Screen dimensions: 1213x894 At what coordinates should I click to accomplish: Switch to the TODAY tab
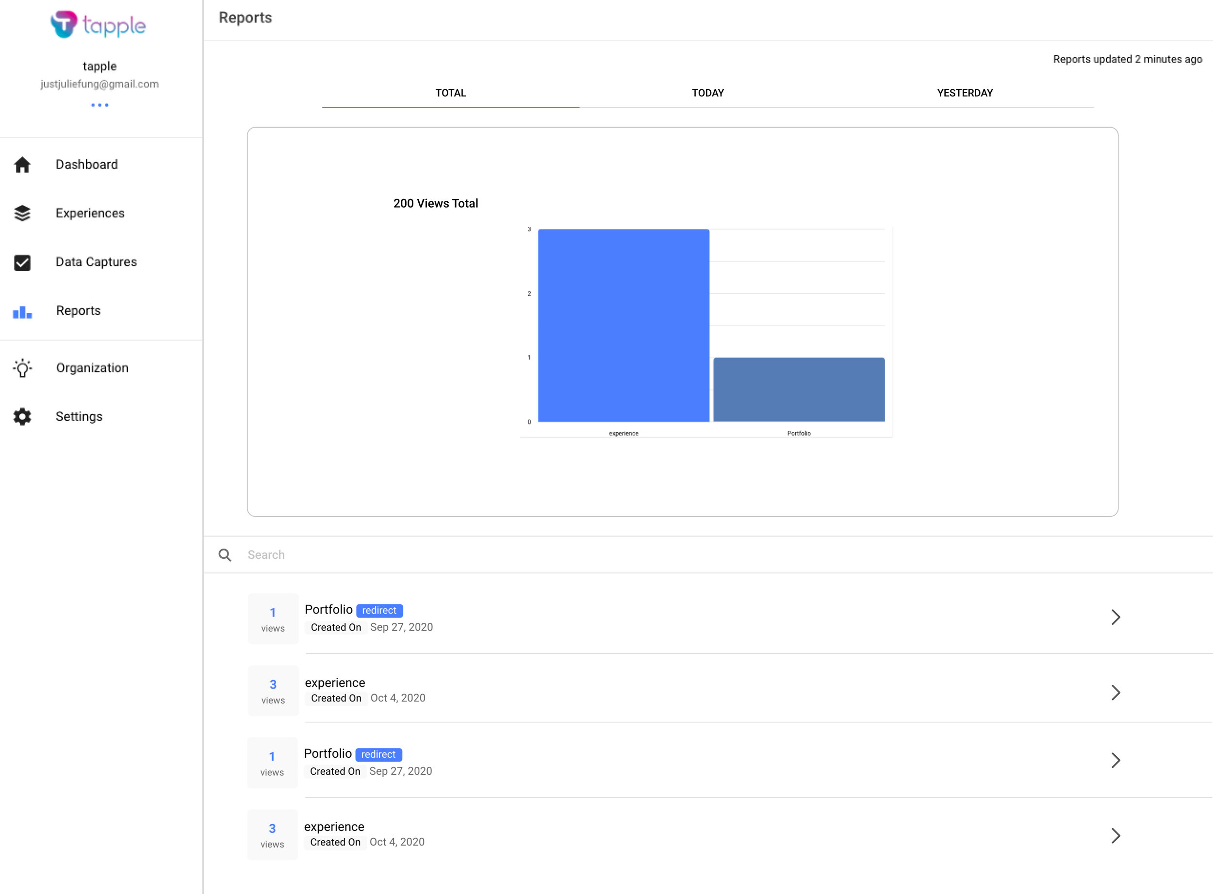(x=707, y=93)
